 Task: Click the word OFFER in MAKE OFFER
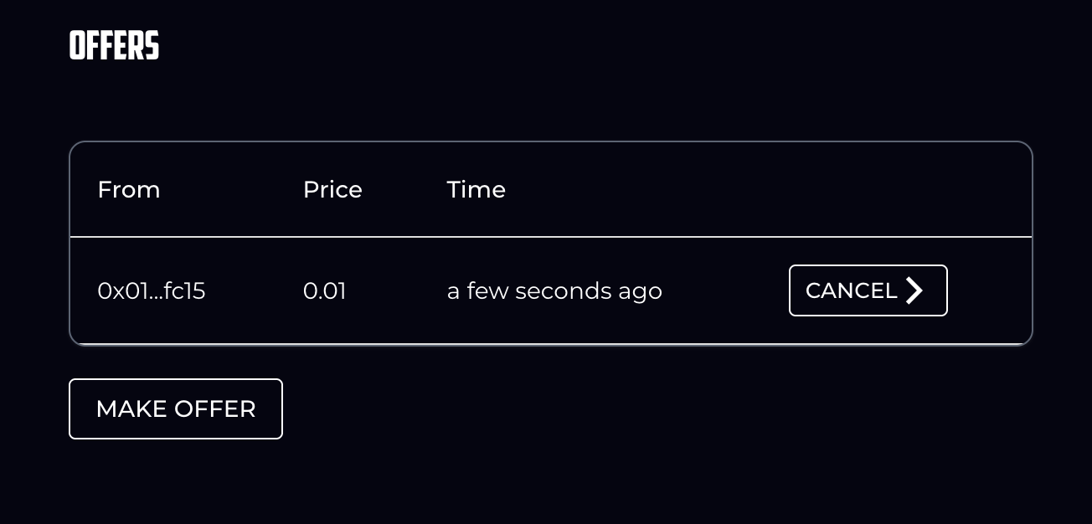(215, 409)
